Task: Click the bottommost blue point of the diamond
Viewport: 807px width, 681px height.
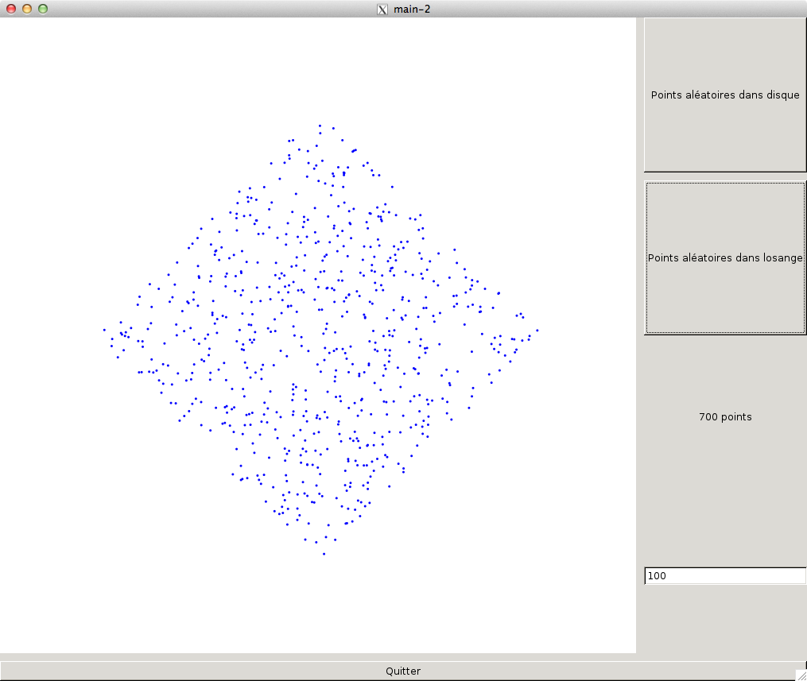Action: [x=324, y=554]
